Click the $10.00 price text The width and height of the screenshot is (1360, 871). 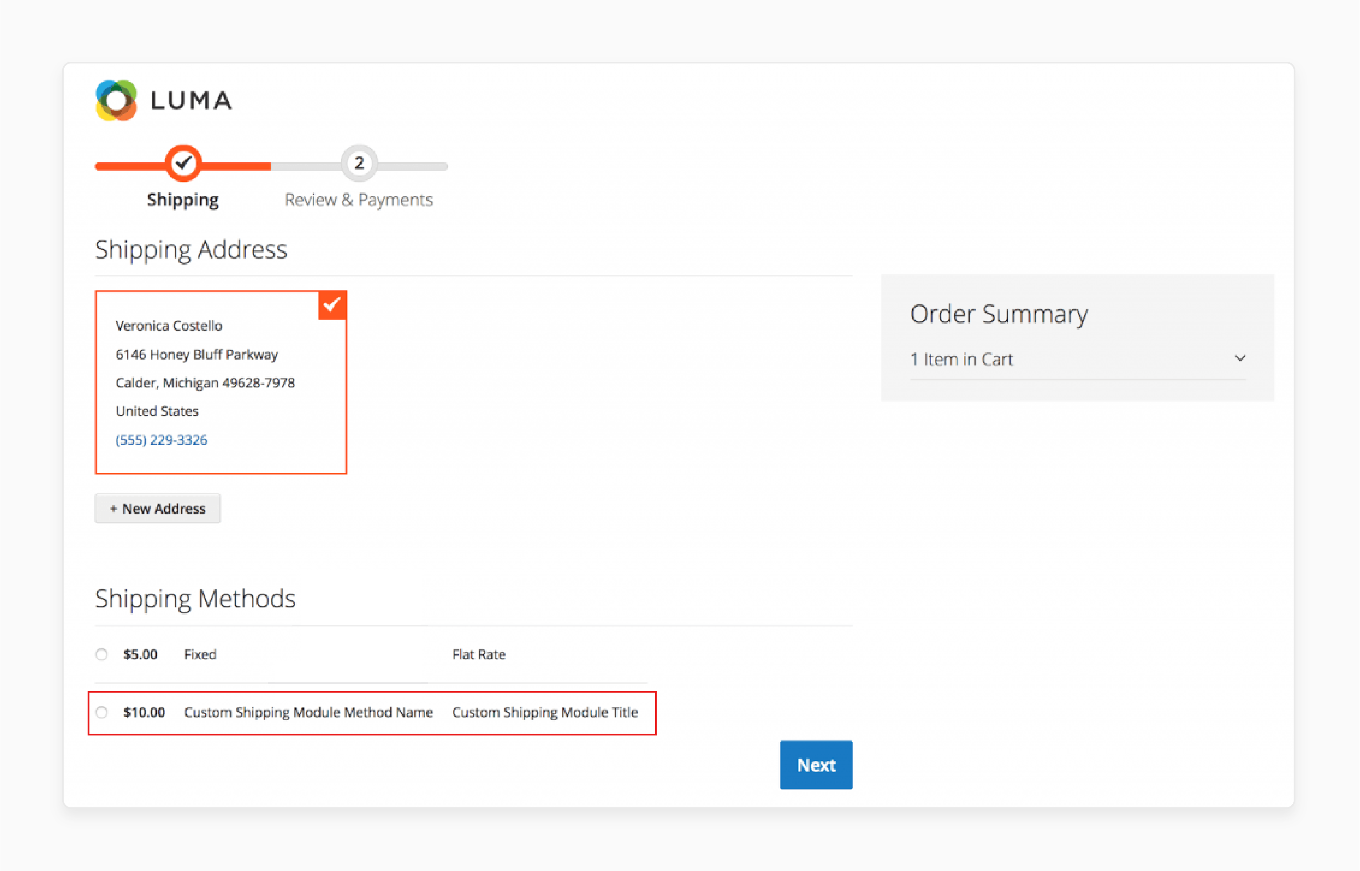(144, 712)
